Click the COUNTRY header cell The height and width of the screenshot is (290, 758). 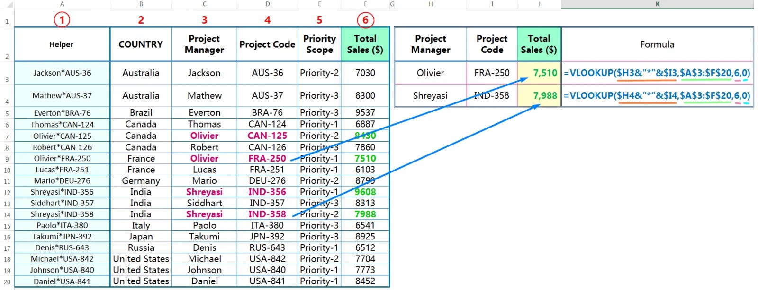(x=141, y=44)
